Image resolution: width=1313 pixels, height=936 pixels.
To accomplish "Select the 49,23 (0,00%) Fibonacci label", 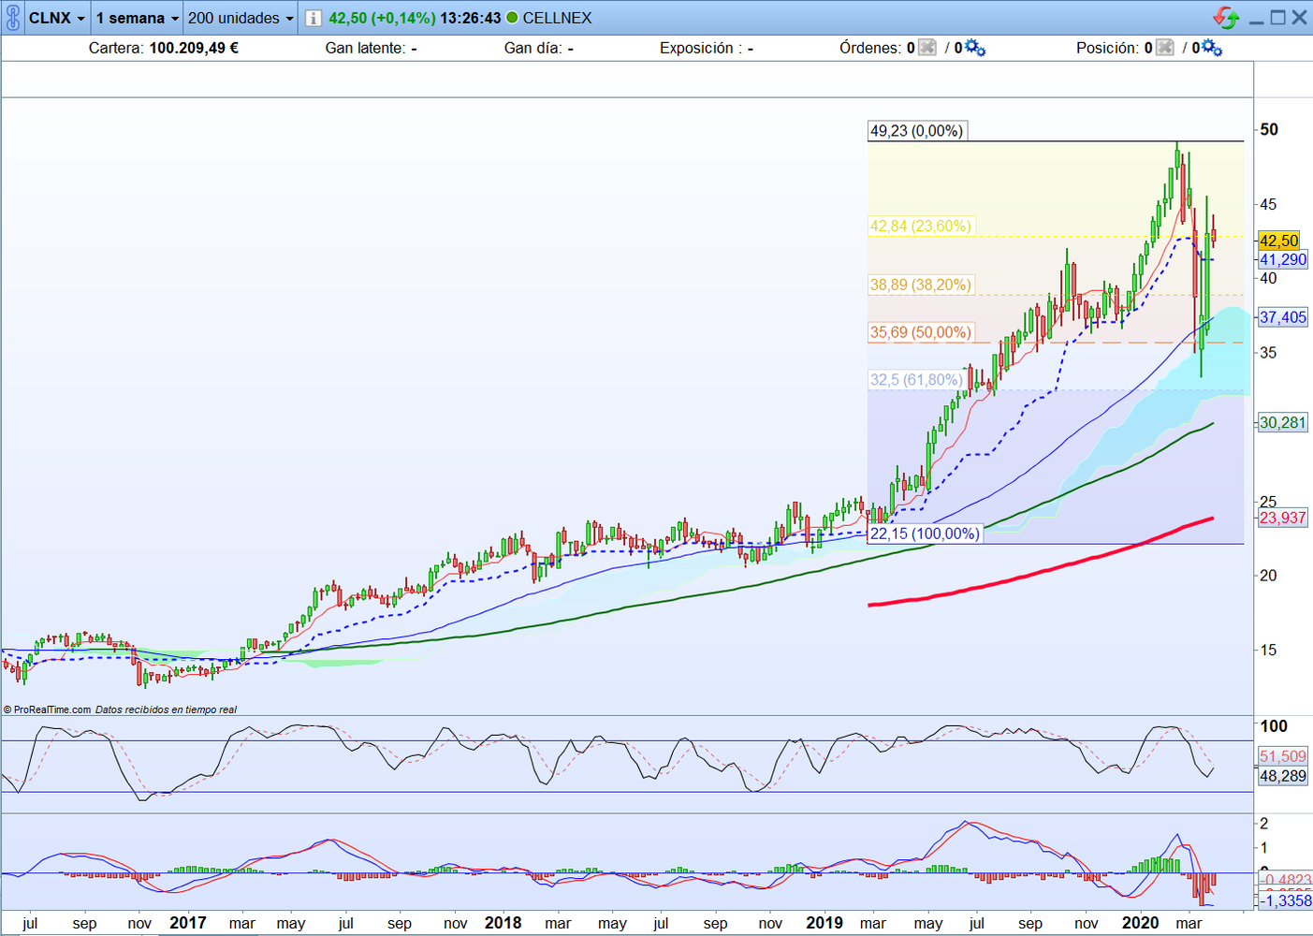I will pos(916,131).
